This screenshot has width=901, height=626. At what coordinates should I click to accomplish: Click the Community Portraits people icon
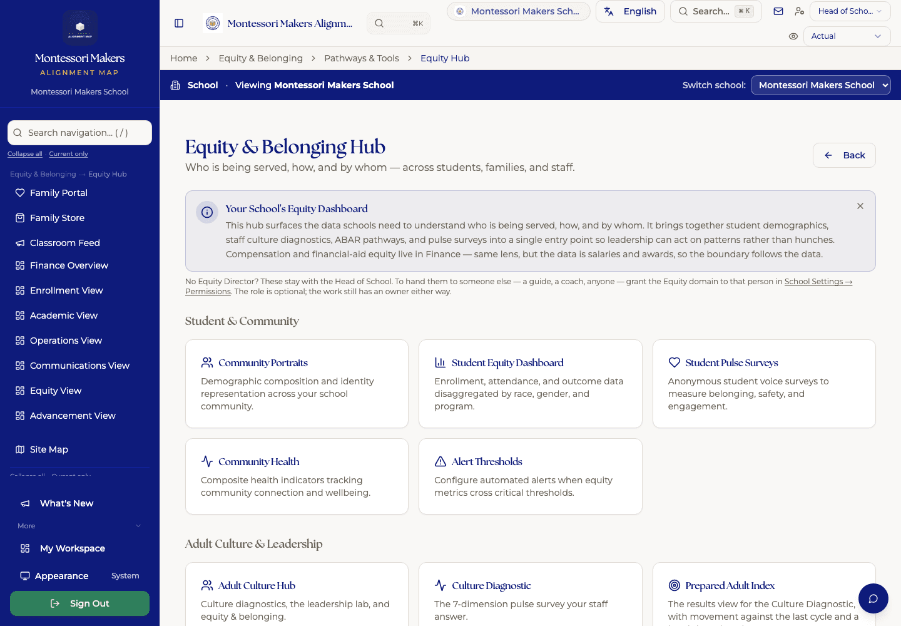tap(207, 362)
